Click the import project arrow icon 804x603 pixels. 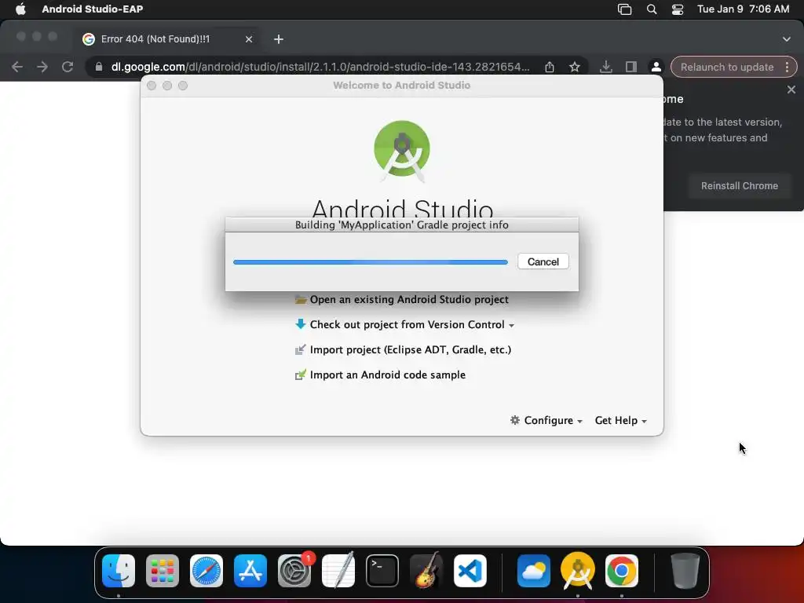tap(301, 349)
